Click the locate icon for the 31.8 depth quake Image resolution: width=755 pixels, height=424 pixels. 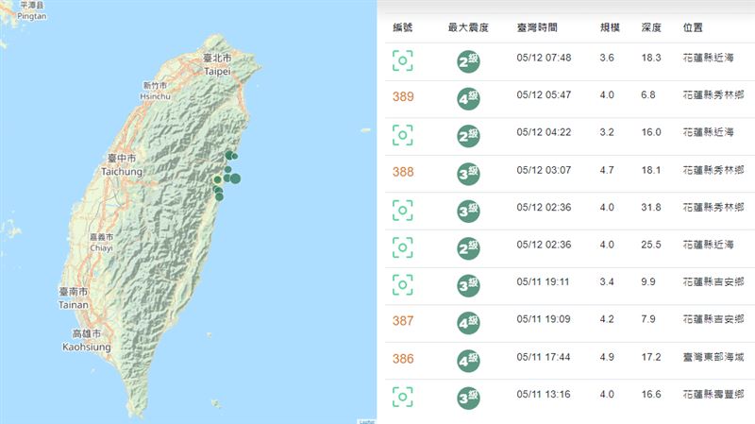pos(403,210)
